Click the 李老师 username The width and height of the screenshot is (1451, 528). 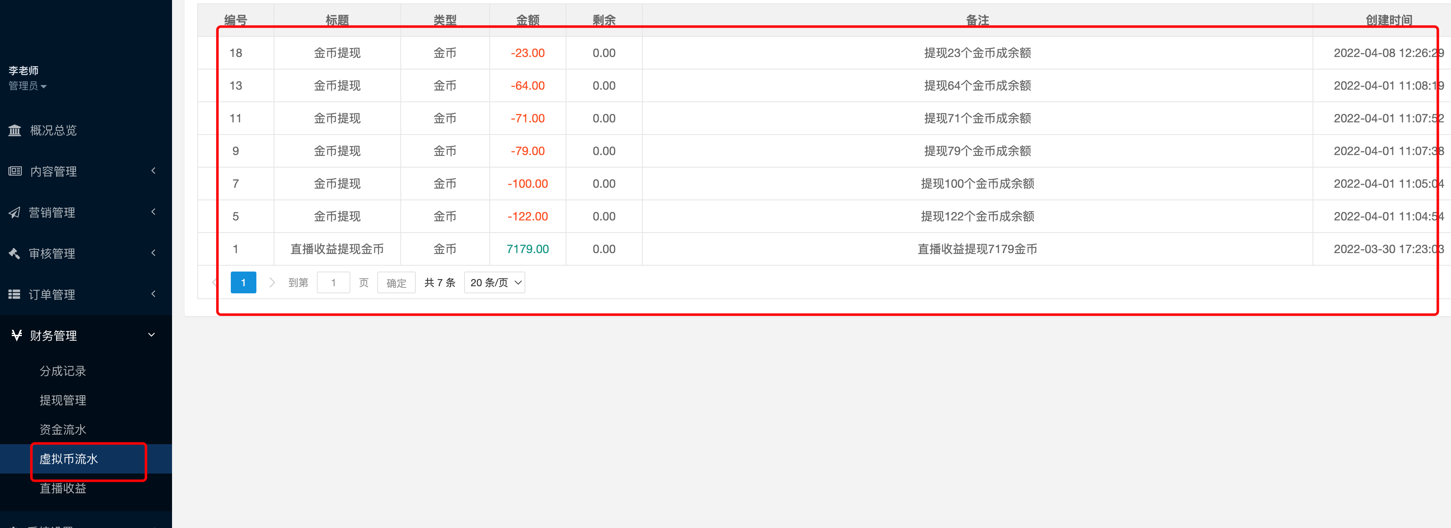click(x=23, y=70)
